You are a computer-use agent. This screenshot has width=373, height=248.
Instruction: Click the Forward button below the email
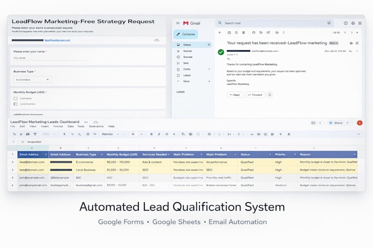pos(255,95)
